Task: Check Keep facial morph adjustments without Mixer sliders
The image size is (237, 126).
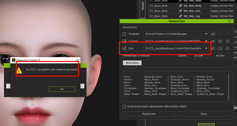Action: click(x=124, y=106)
